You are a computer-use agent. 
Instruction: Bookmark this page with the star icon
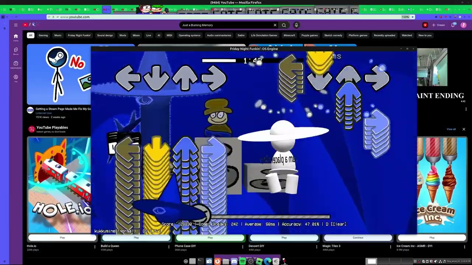click(413, 17)
